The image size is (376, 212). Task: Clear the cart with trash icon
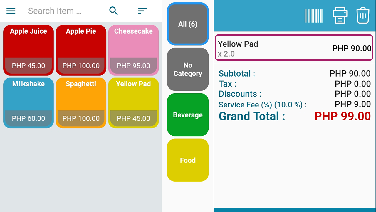[363, 16]
